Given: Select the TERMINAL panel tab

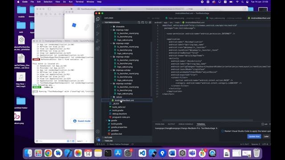Looking at the screenshot, I should coord(201,124).
